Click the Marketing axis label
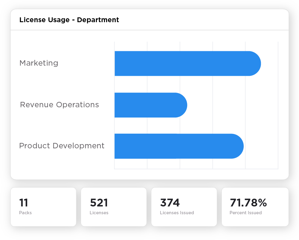This screenshot has width=299, height=240. click(x=39, y=63)
